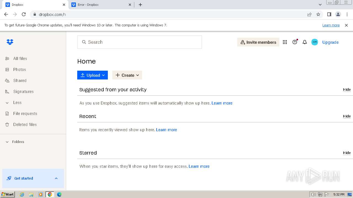
Task: Open Signatures in the sidebar
Action: 23,92
